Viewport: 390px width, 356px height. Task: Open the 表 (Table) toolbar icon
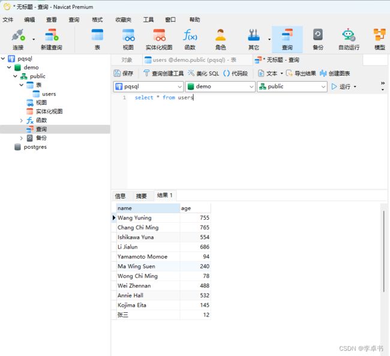pos(97,40)
